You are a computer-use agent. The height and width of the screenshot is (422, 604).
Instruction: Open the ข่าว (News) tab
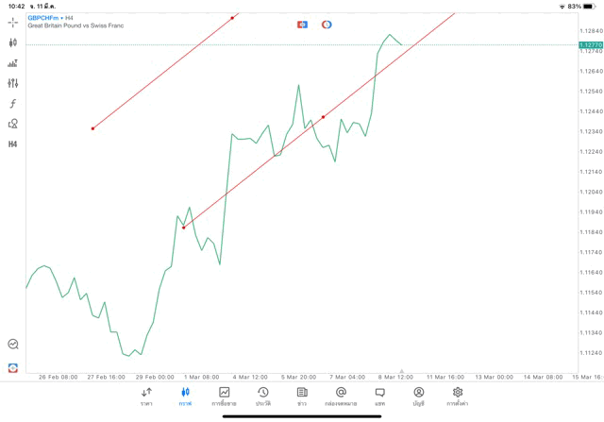pyautogui.click(x=302, y=396)
